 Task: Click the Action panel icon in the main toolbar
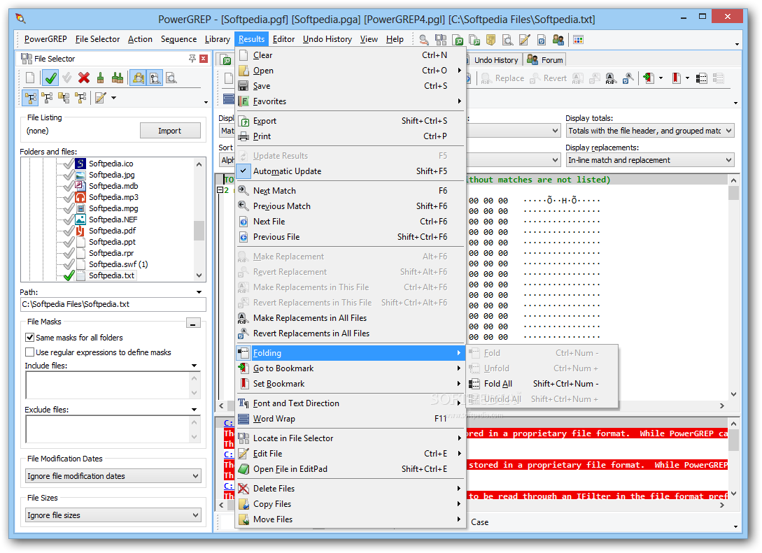[x=458, y=40]
